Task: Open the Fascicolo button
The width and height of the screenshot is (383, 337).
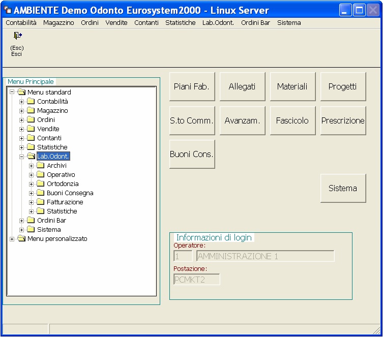Action: [x=292, y=120]
